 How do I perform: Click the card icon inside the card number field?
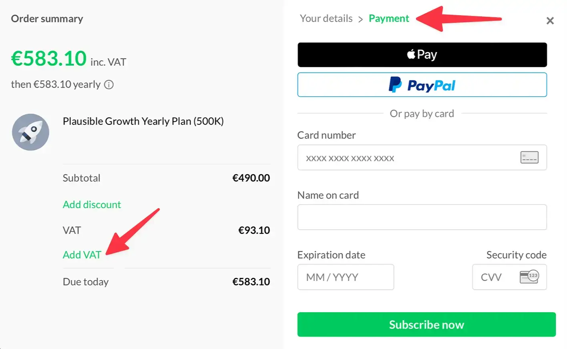(x=529, y=157)
